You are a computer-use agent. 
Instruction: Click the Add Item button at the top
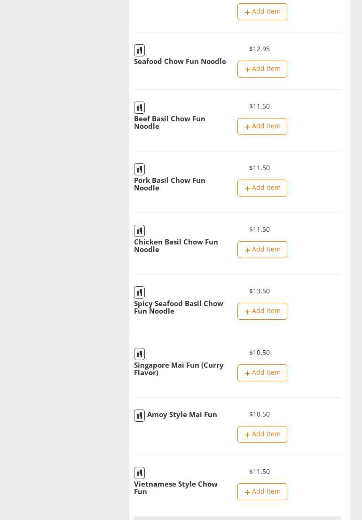tap(262, 12)
